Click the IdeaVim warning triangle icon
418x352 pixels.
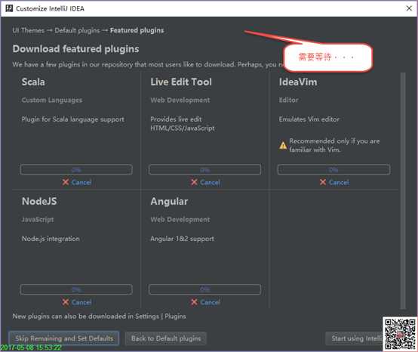[x=283, y=146]
